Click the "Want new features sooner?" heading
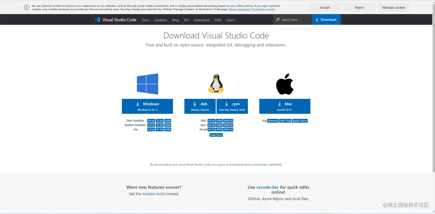The image size is (435, 214). click(154, 187)
